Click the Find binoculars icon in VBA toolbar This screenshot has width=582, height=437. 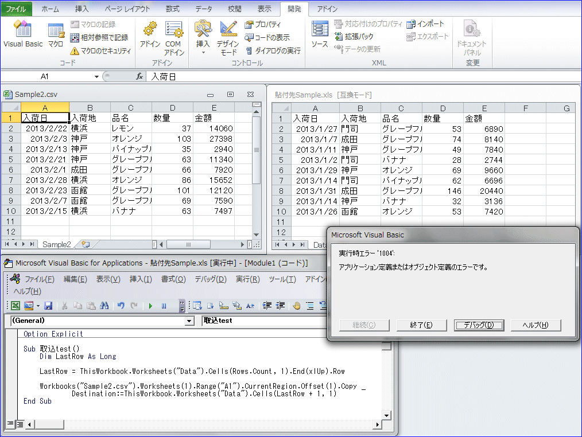pyautogui.click(x=104, y=306)
